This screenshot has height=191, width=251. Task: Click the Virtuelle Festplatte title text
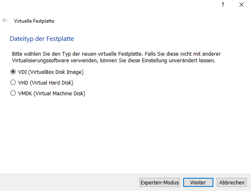[x=34, y=21]
